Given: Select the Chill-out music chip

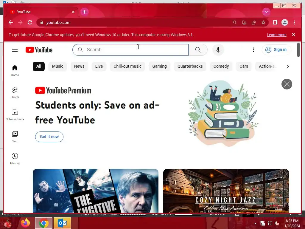Looking at the screenshot, I should pos(127,66).
